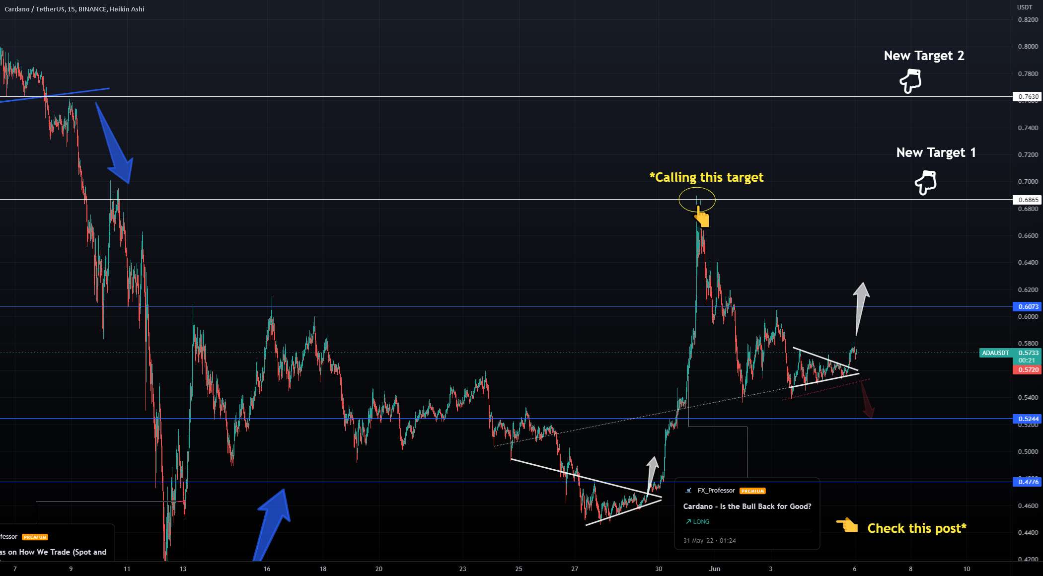Select the New Target 2 text annotation
The image size is (1043, 576).
[x=924, y=56]
